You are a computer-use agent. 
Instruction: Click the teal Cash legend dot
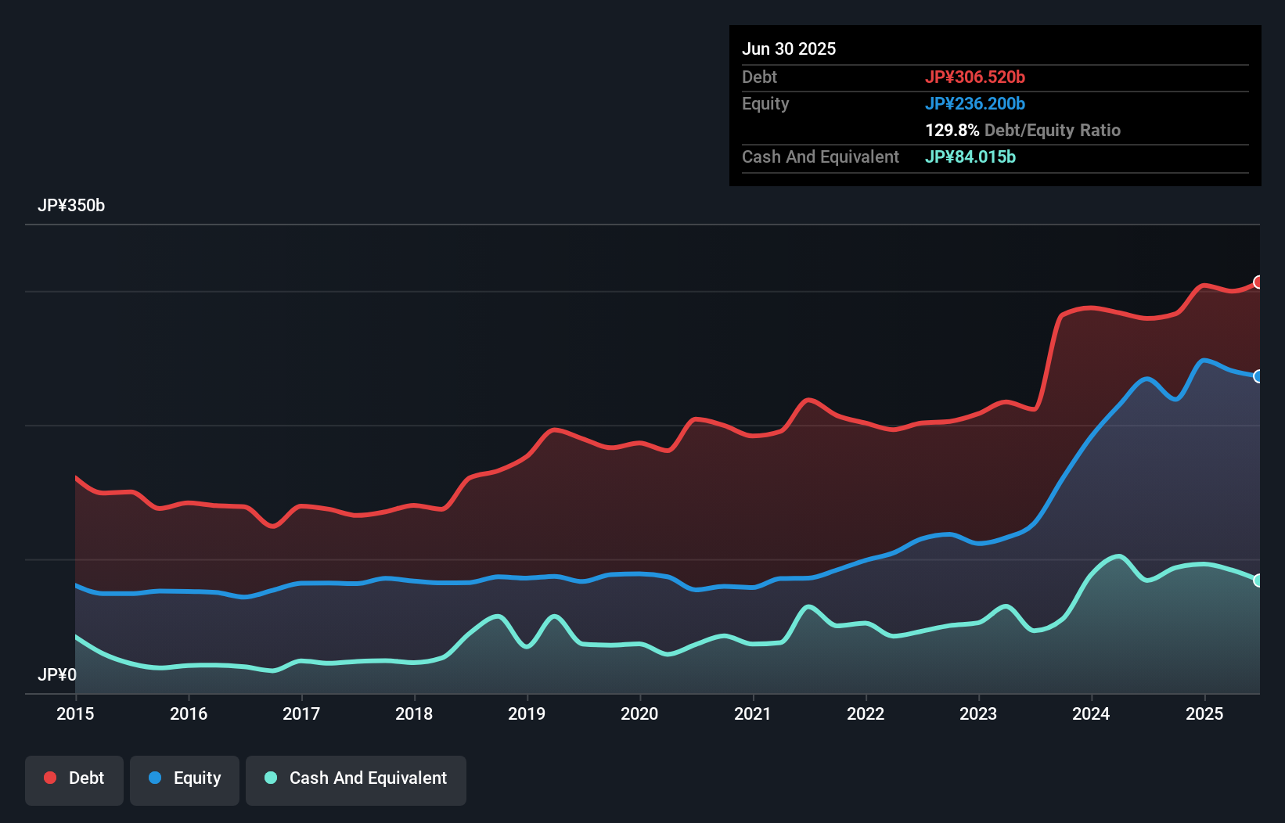(x=271, y=778)
